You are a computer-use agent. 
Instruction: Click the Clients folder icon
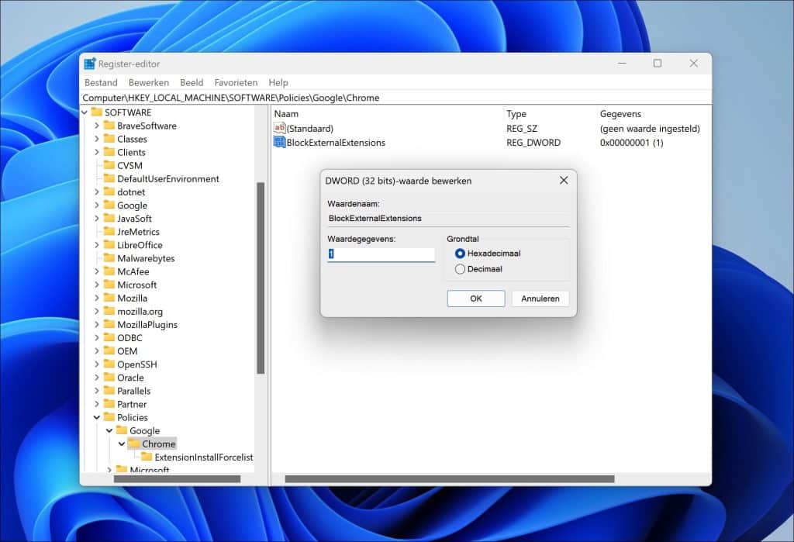(x=109, y=151)
